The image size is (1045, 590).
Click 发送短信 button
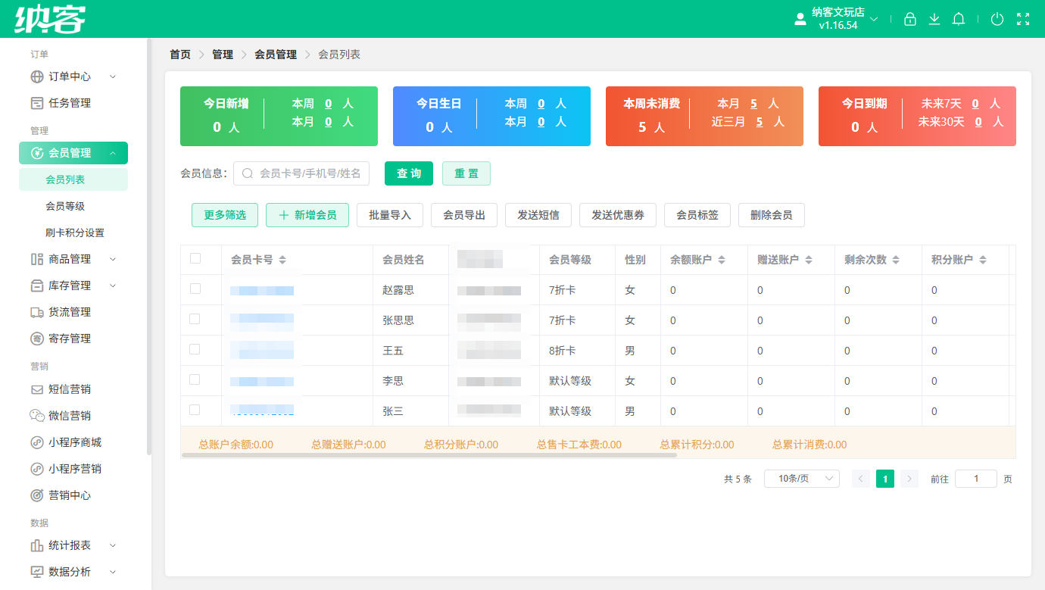pos(538,215)
